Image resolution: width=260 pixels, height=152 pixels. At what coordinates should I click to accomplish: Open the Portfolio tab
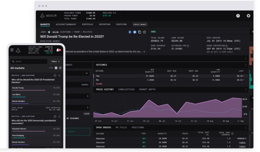pos(88,24)
